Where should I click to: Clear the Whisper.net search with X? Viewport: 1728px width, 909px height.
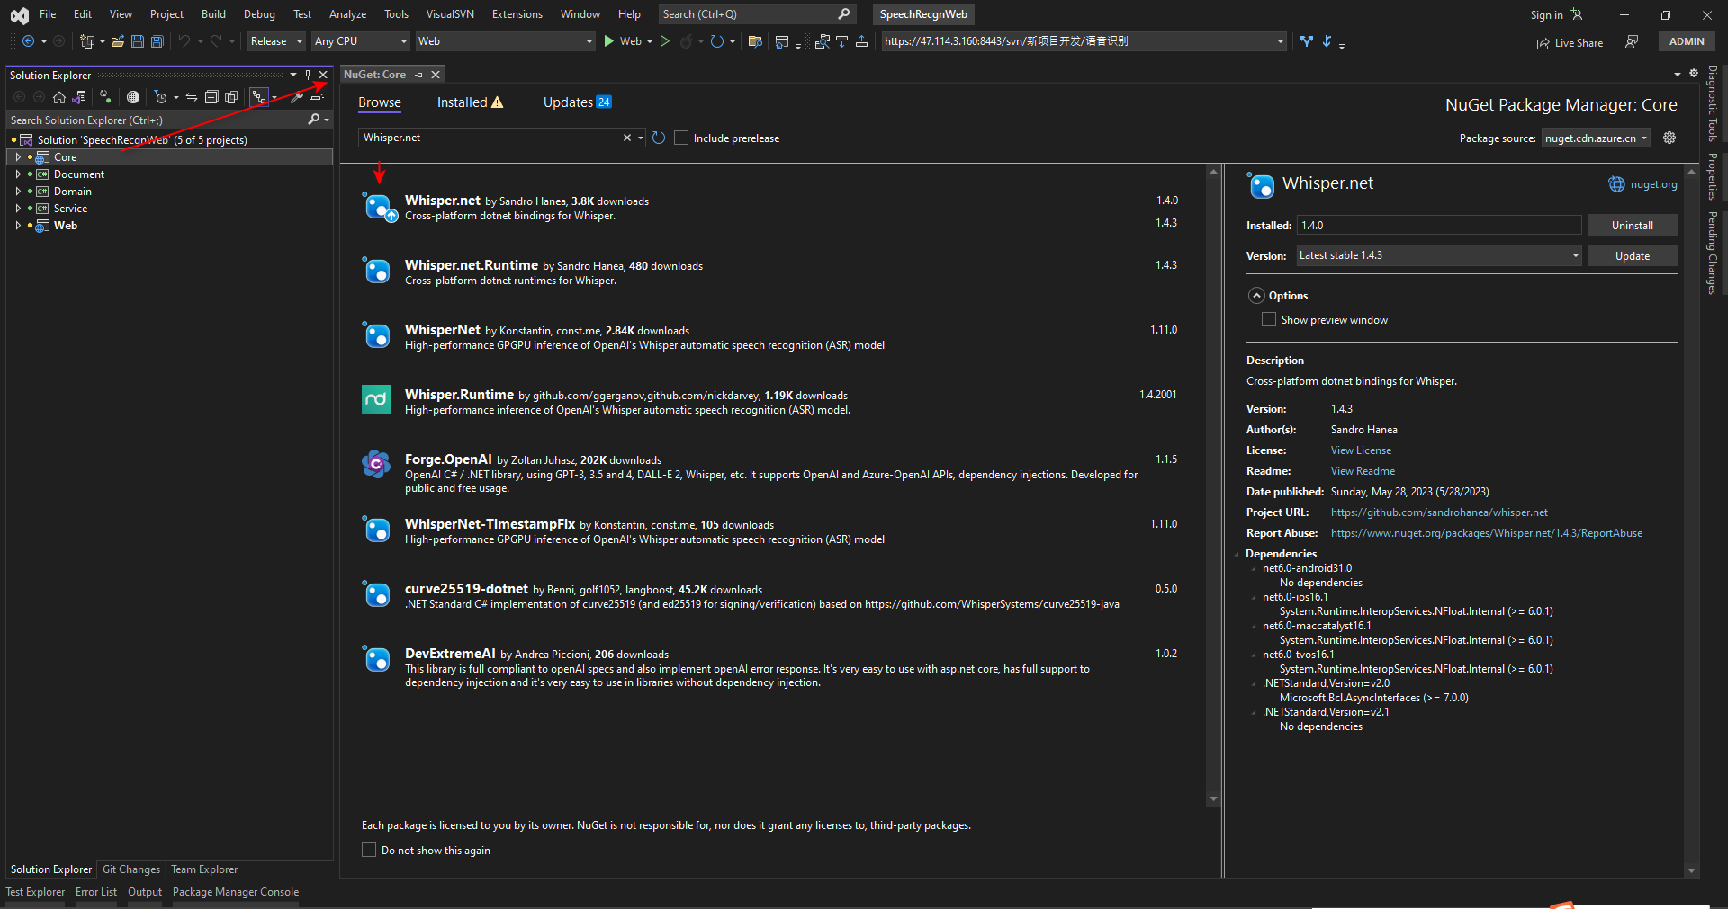pyautogui.click(x=627, y=138)
